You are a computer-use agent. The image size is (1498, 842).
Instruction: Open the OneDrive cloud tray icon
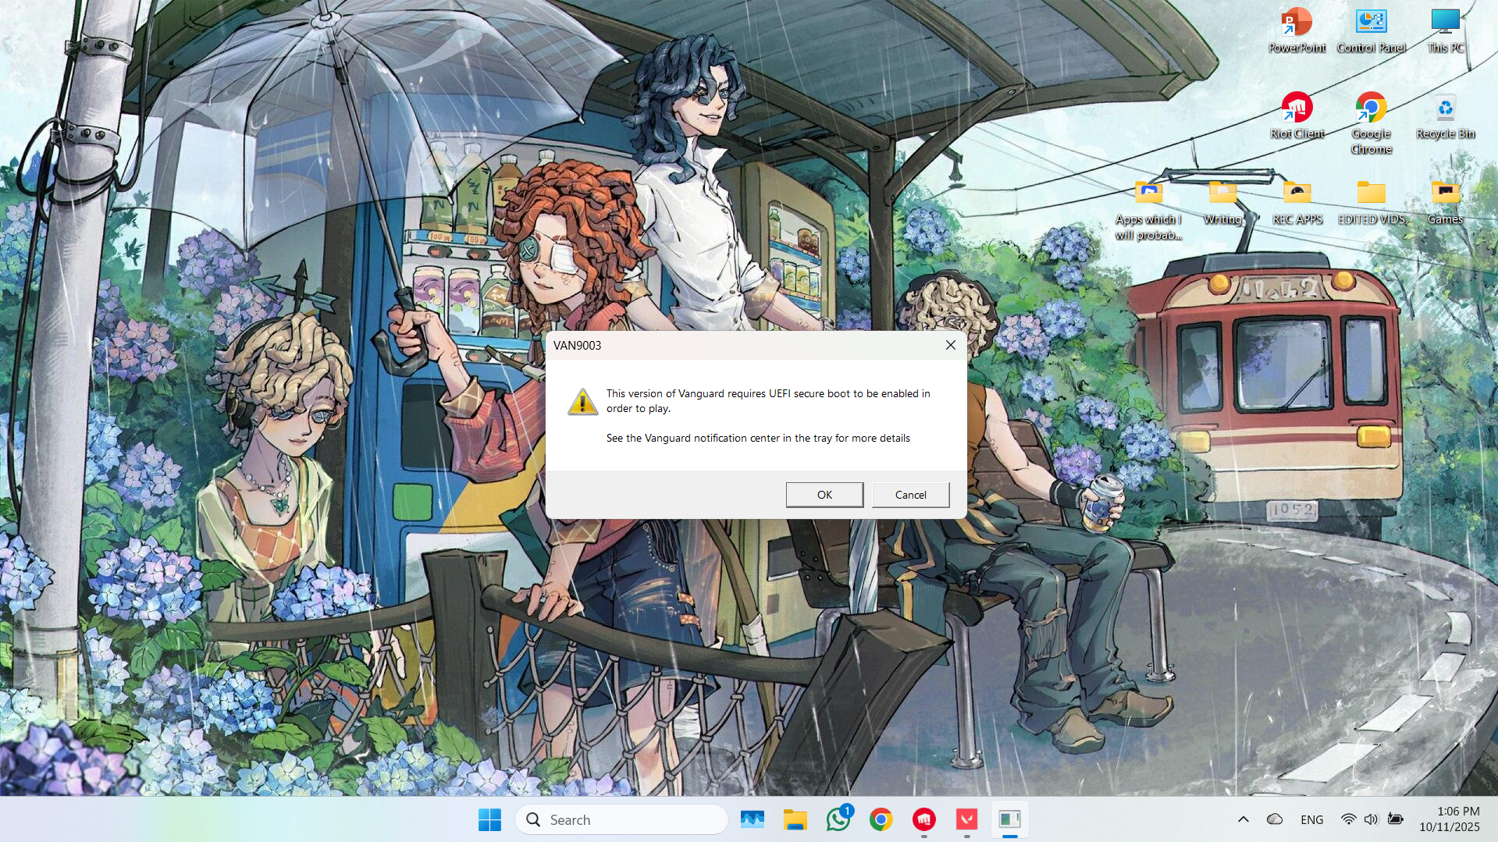tap(1275, 819)
